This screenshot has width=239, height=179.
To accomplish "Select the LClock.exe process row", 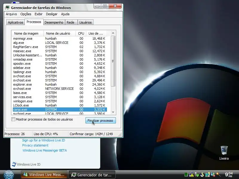I will pyautogui.click(x=60, y=105).
